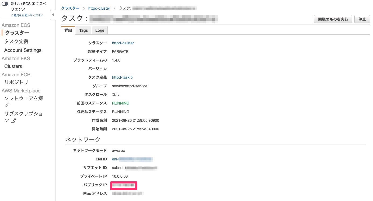Screen dimensions: 373x201
Task: Open Account Settings in the sidebar
Action: 23,50
